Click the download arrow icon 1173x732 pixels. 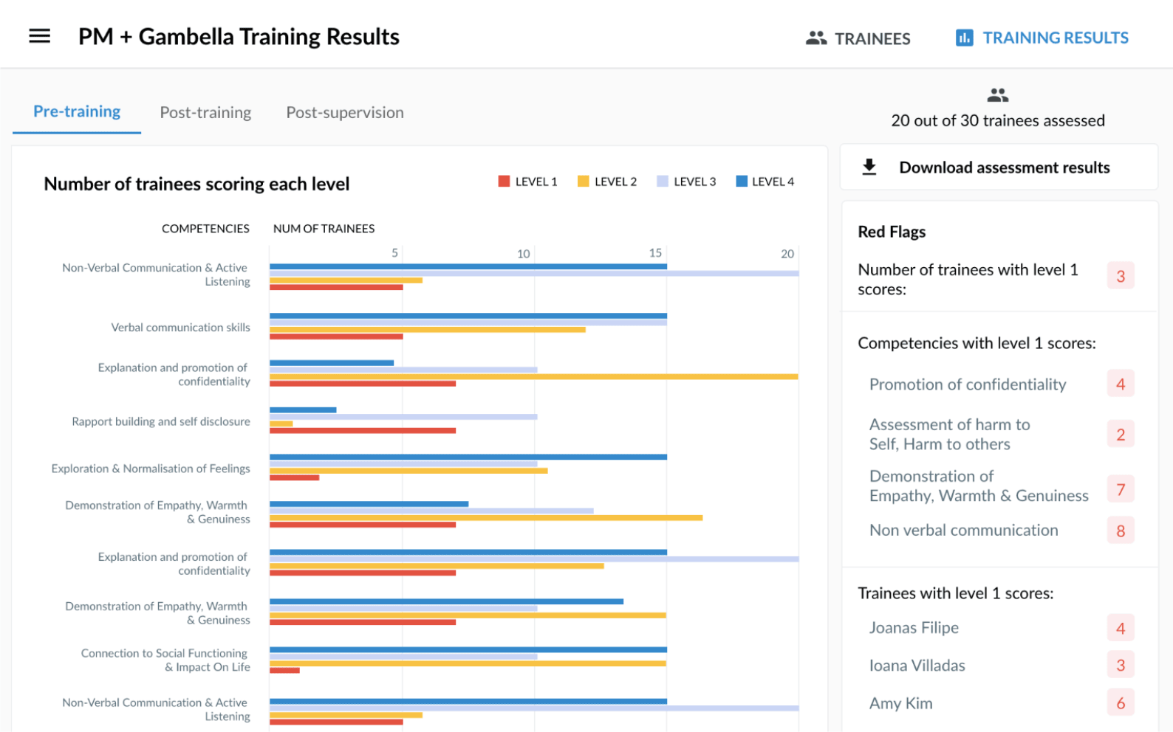pos(869,168)
